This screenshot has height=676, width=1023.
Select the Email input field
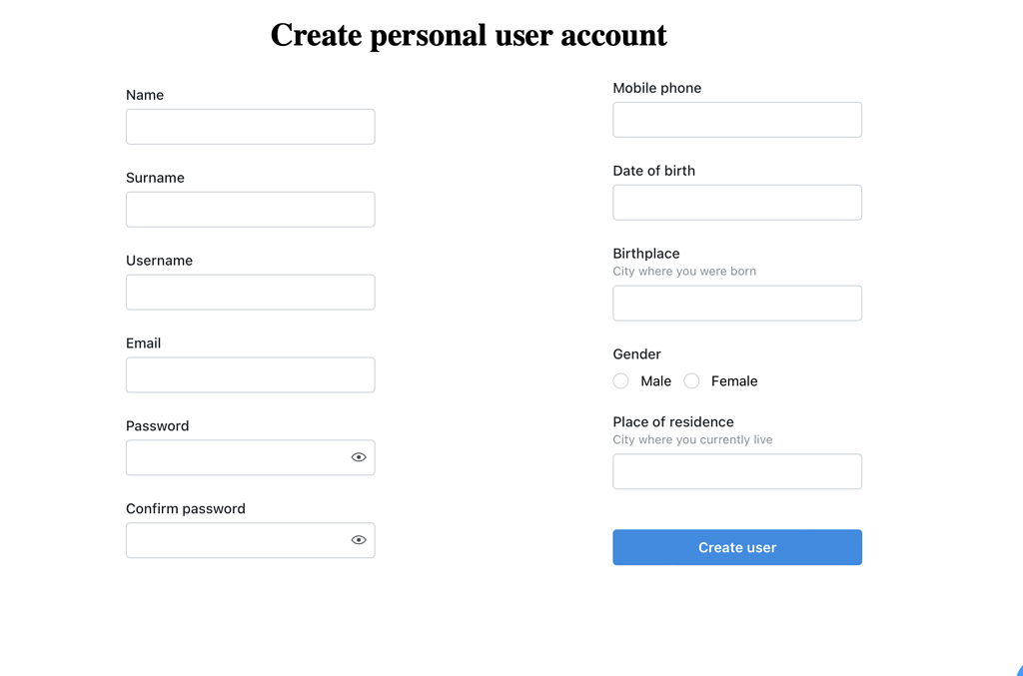(x=250, y=374)
